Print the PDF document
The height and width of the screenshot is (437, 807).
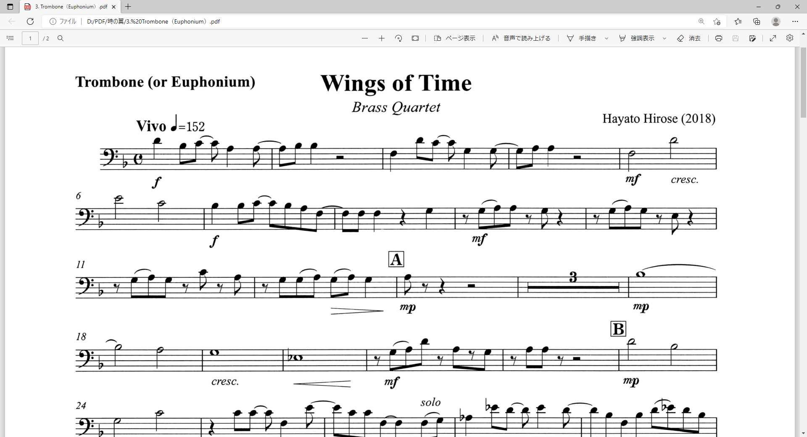point(719,38)
